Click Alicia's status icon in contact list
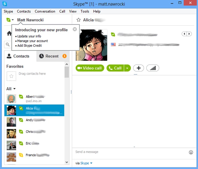The height and width of the screenshot is (169, 198). point(21,108)
